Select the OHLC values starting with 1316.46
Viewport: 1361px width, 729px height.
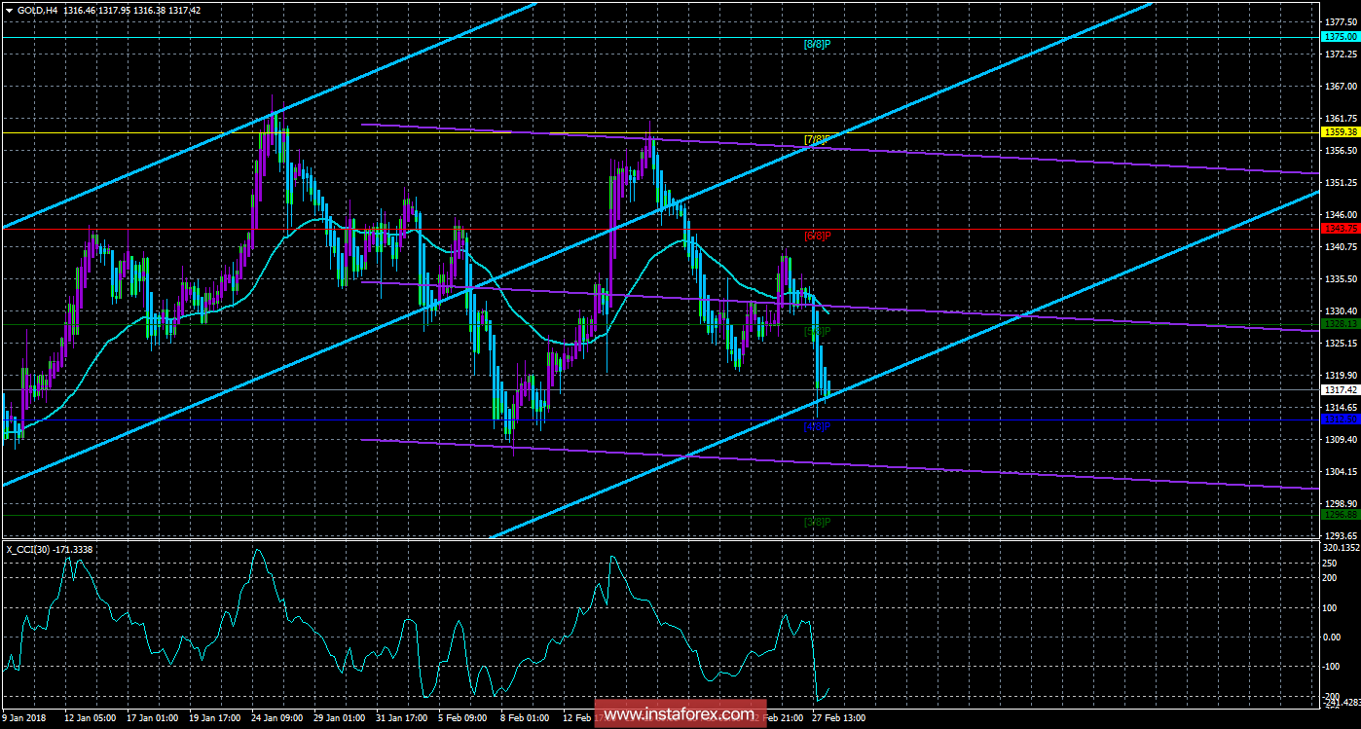pos(134,10)
